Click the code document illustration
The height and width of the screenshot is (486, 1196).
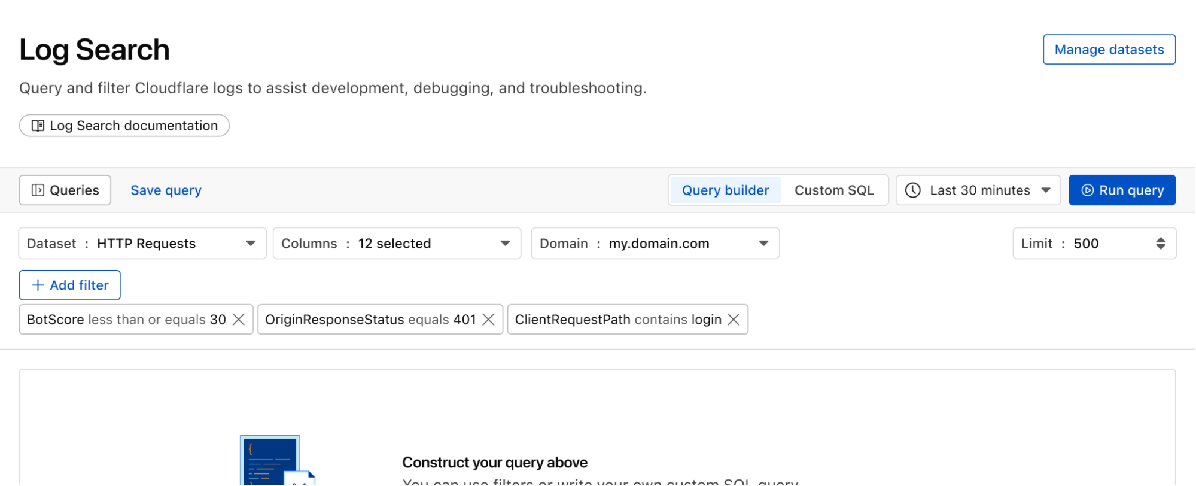click(x=277, y=461)
